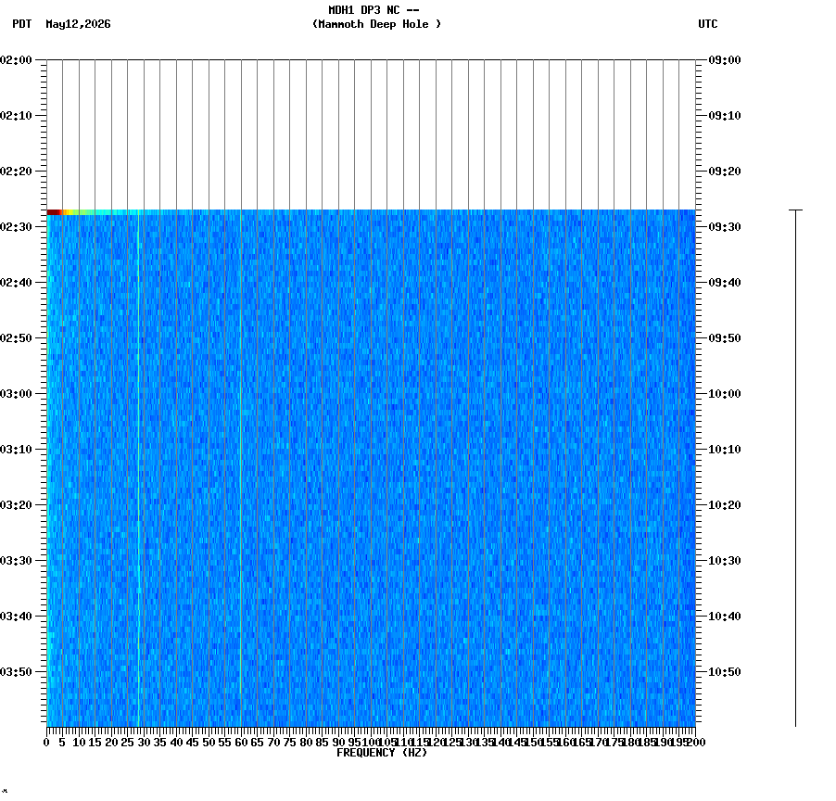Click the station title "MDH1 DP3 NC --"
Viewport: 836px width, 801px height.
(374, 10)
